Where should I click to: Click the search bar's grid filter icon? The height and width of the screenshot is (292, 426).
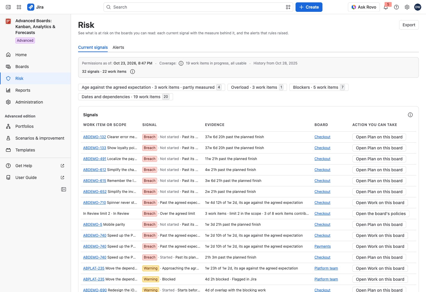click(288, 7)
